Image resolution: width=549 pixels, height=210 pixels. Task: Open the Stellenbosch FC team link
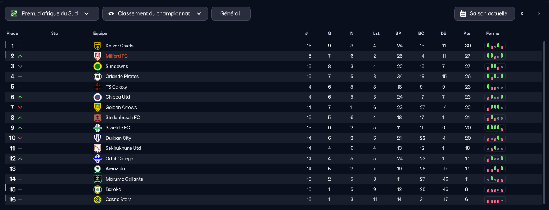pyautogui.click(x=123, y=117)
